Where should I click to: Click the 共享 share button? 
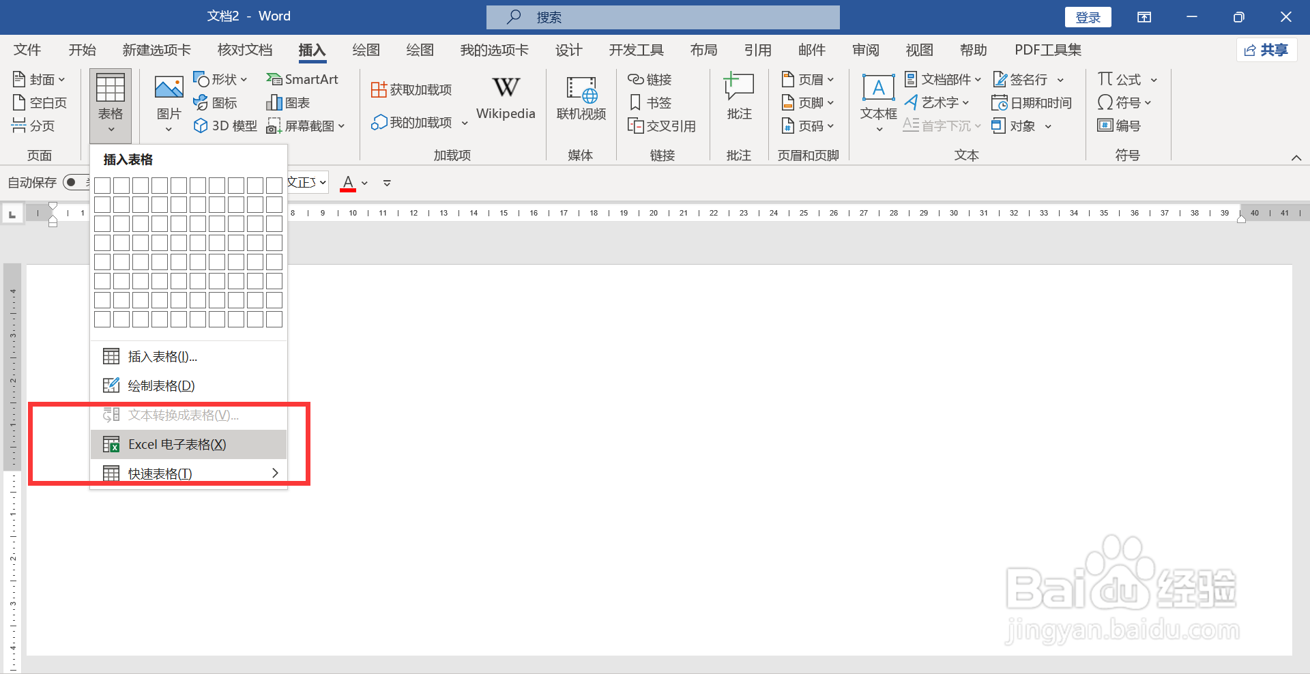click(1266, 50)
